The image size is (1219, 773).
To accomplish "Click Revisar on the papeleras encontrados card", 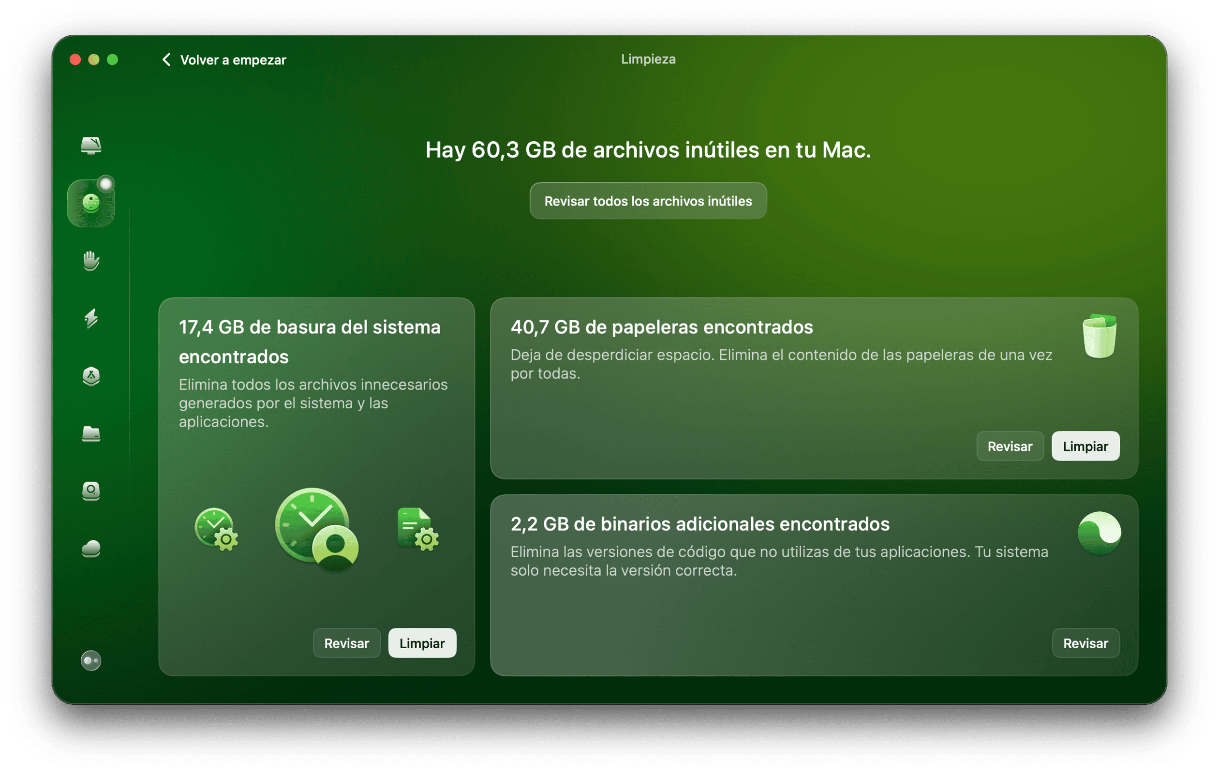I will coord(1010,446).
